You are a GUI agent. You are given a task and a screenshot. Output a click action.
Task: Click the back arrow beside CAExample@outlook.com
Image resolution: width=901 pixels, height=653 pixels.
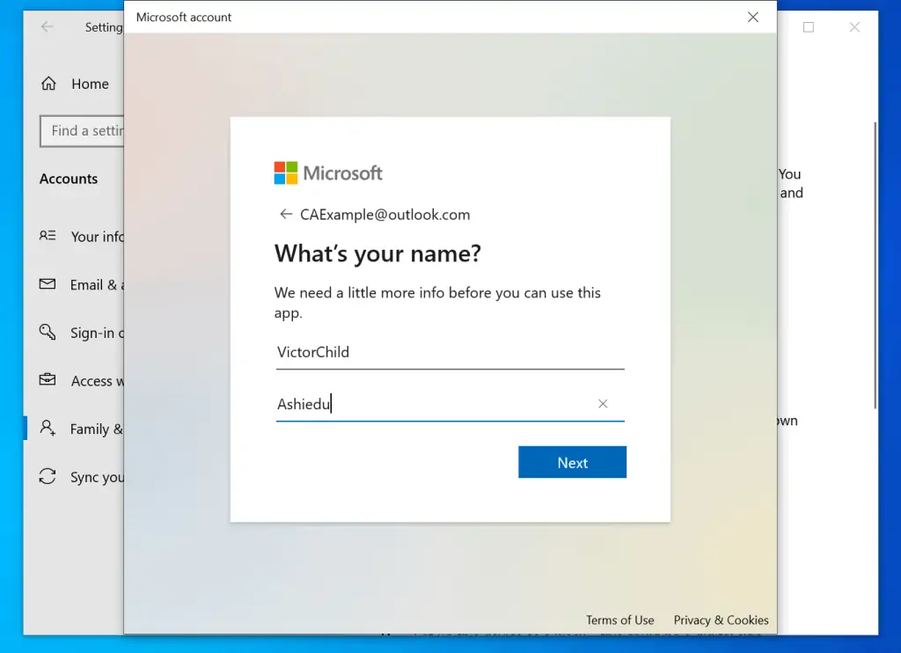tap(285, 215)
